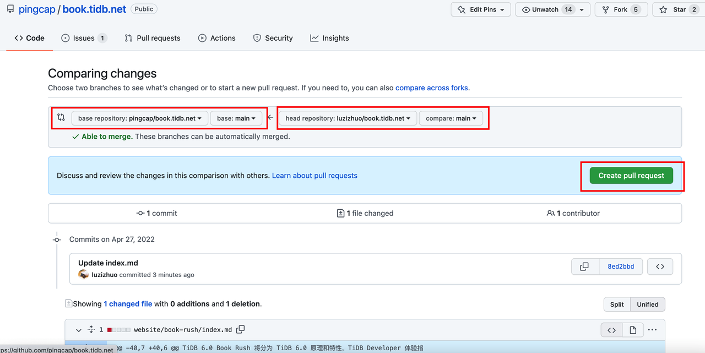
Task: Go to the Pull requests tab
Action: click(x=153, y=38)
